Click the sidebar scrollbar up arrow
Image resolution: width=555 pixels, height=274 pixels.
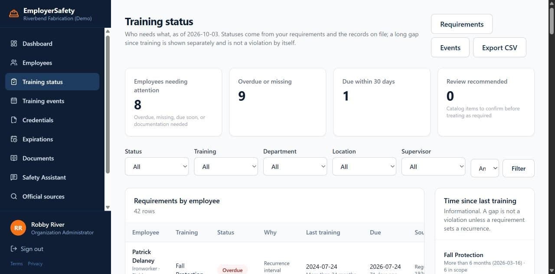pyautogui.click(x=108, y=31)
